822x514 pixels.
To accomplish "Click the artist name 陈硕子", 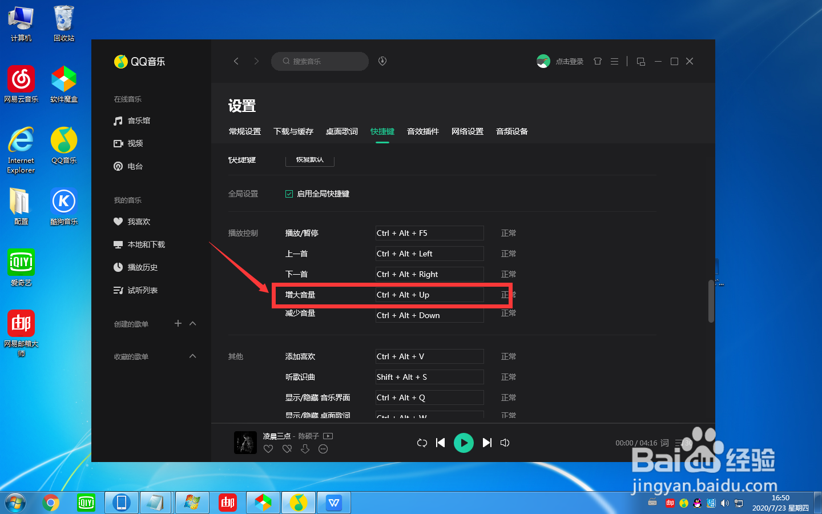I will click(x=309, y=436).
